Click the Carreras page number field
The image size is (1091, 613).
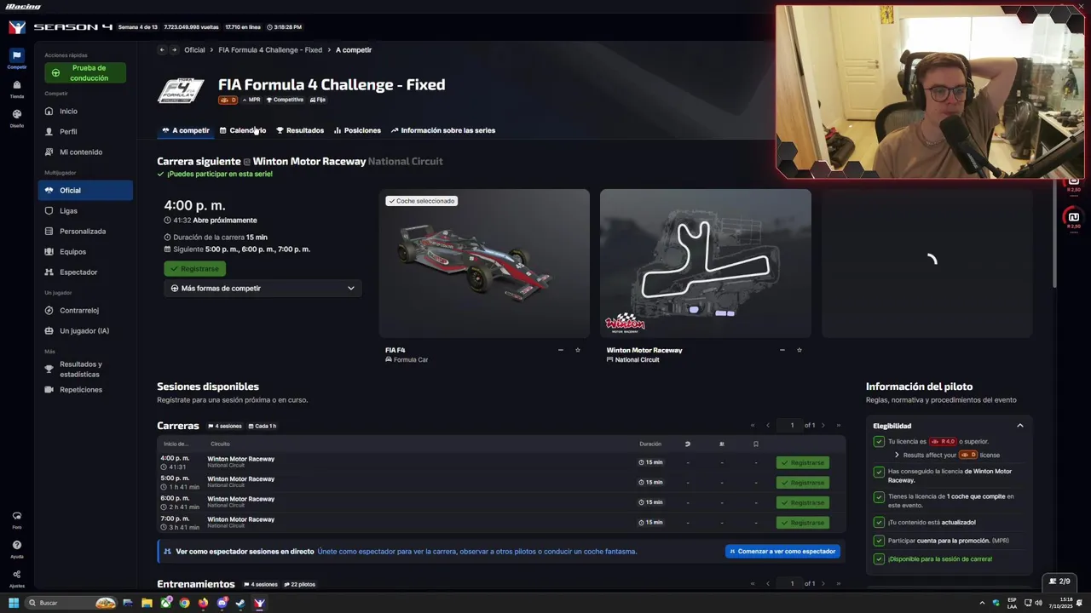pyautogui.click(x=792, y=426)
